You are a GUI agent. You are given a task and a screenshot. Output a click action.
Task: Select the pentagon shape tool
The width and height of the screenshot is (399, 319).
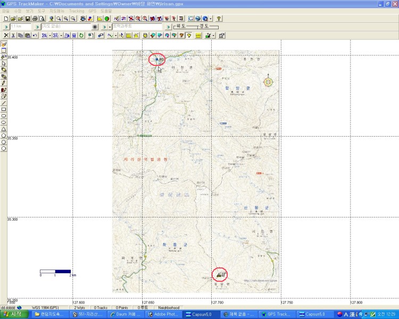pos(4,136)
